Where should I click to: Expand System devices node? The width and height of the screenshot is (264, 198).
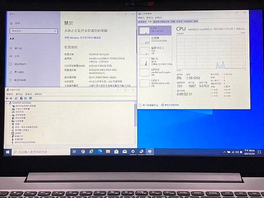(11, 121)
